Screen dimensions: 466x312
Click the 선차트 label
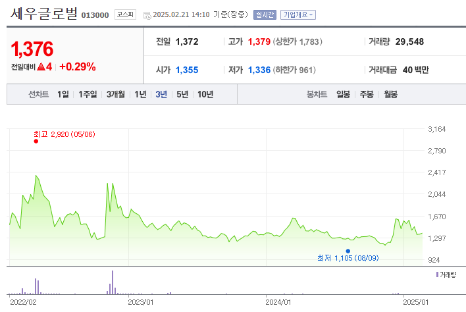click(x=39, y=95)
